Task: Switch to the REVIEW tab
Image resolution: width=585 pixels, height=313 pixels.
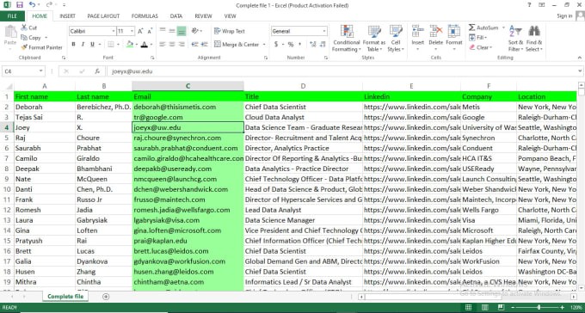Action: click(x=203, y=16)
